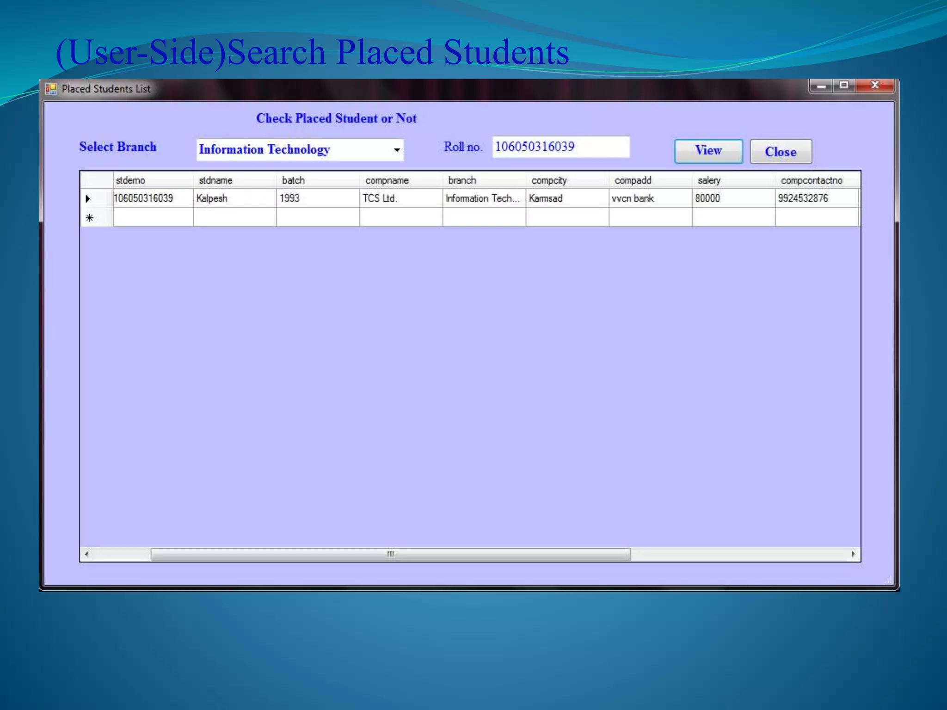The height and width of the screenshot is (710, 947).
Task: Sort by stdemo column header
Action: [x=153, y=180]
